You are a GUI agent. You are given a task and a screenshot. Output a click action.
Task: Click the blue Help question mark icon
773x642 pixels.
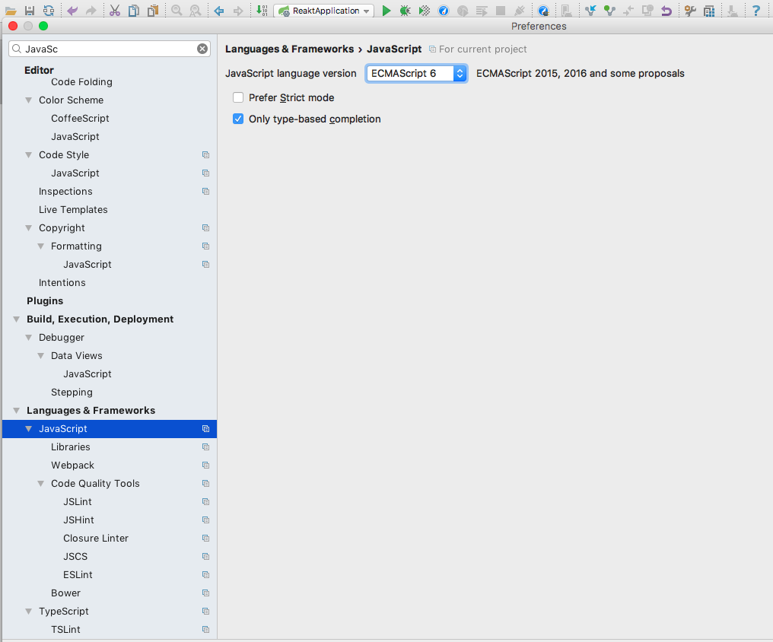[x=756, y=11]
